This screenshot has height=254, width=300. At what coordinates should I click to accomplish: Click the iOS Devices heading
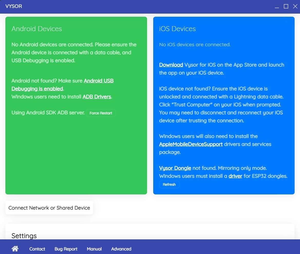pos(177,29)
